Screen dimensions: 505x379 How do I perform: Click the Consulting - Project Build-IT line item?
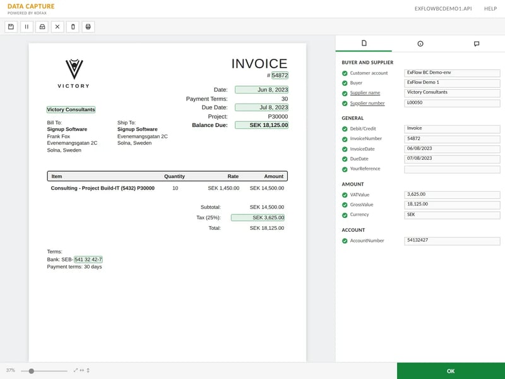tap(103, 188)
